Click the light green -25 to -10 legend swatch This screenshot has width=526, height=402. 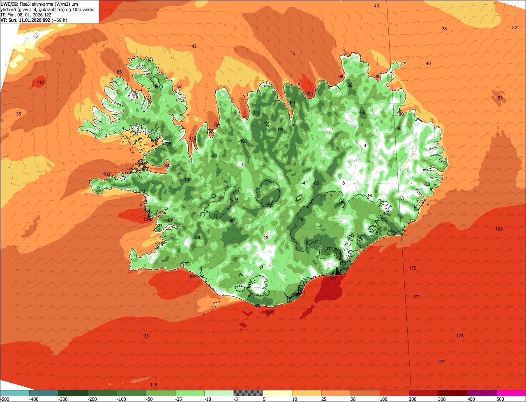[x=189, y=393]
